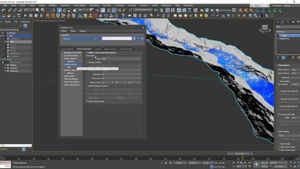Open the Graph Editors menu

tap(80, 6)
